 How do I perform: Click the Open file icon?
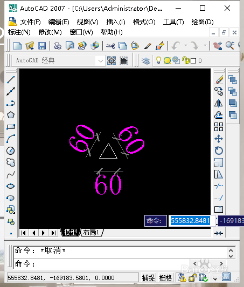[x=30, y=46]
